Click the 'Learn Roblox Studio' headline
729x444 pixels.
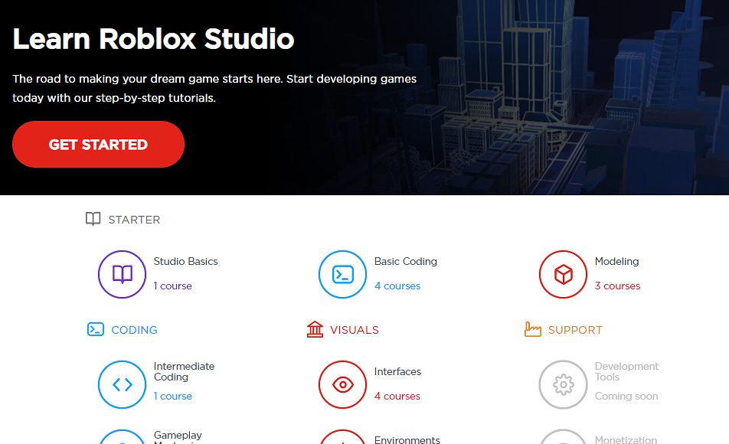tap(153, 38)
